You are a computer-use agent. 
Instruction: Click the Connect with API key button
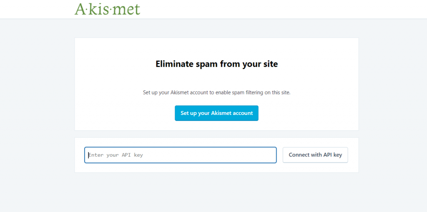315,155
